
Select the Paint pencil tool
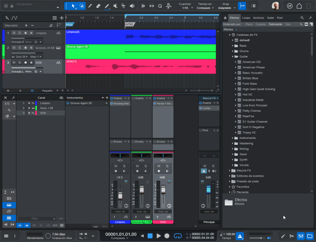(107, 6)
